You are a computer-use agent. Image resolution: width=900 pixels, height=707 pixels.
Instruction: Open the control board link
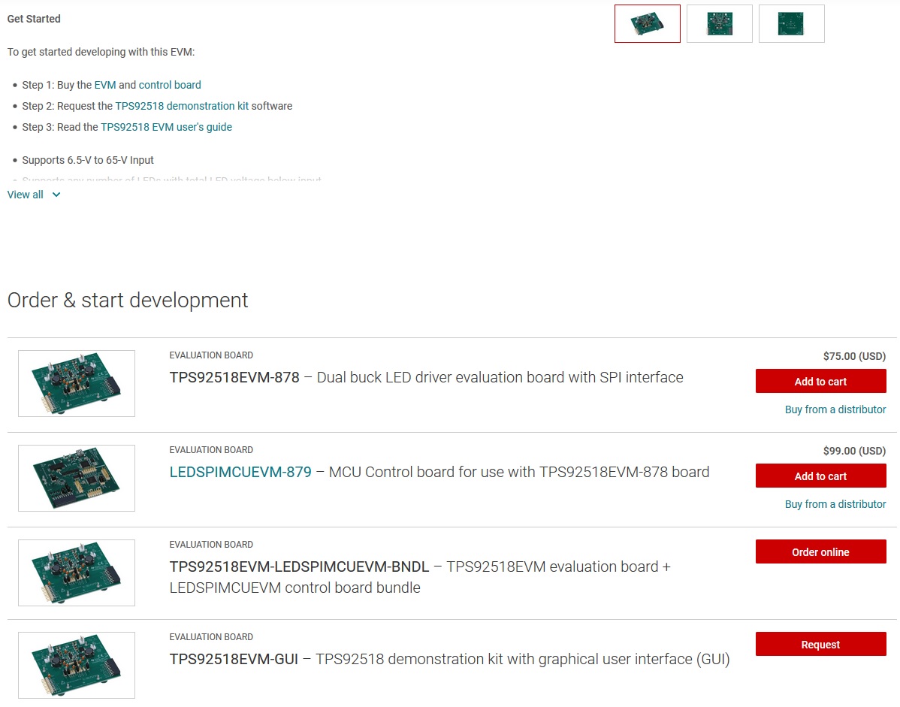coord(170,85)
